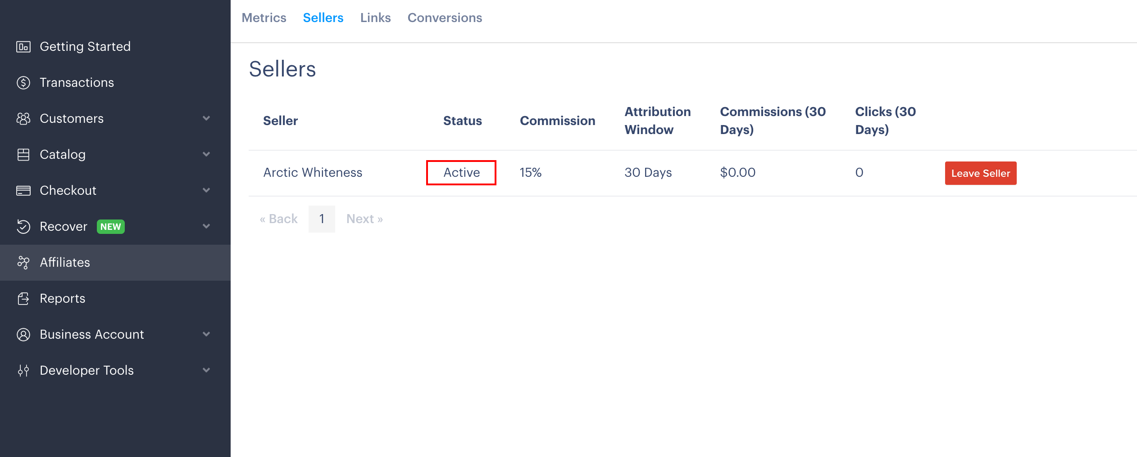Expand the Customers menu chevron
Viewport: 1137px width, 457px height.
point(206,118)
